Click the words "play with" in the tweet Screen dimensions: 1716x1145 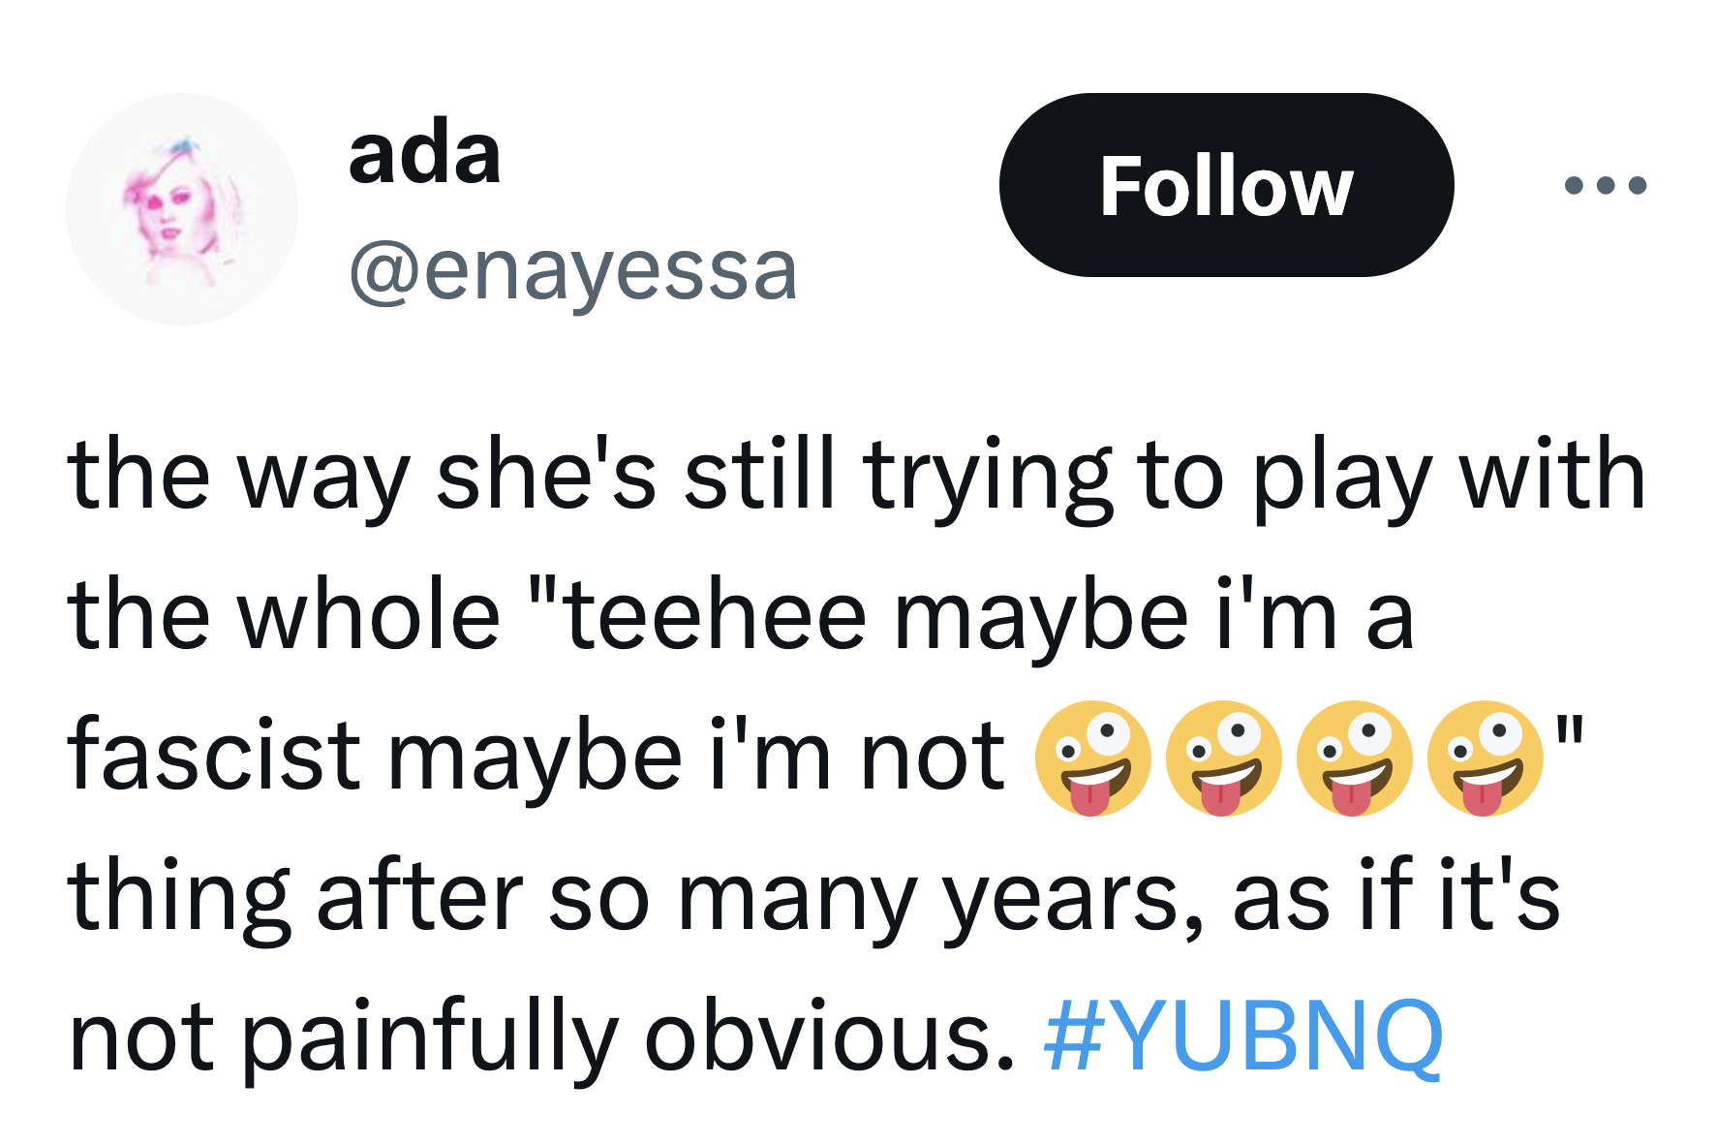[1449, 476]
